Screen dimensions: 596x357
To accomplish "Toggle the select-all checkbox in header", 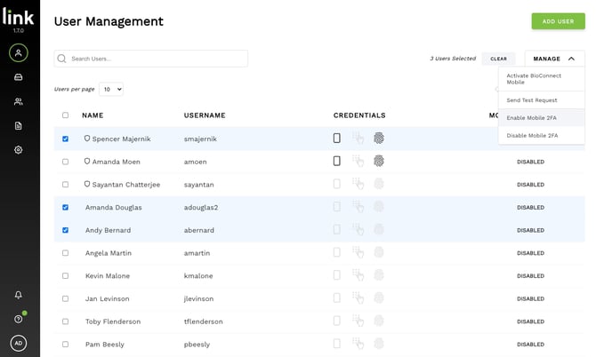I will pos(65,115).
